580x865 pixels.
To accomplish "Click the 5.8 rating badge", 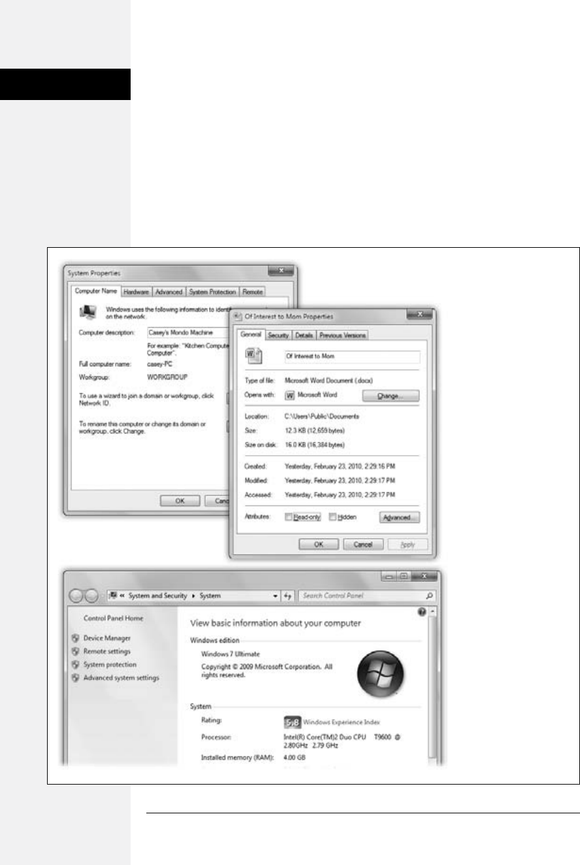I will [292, 722].
